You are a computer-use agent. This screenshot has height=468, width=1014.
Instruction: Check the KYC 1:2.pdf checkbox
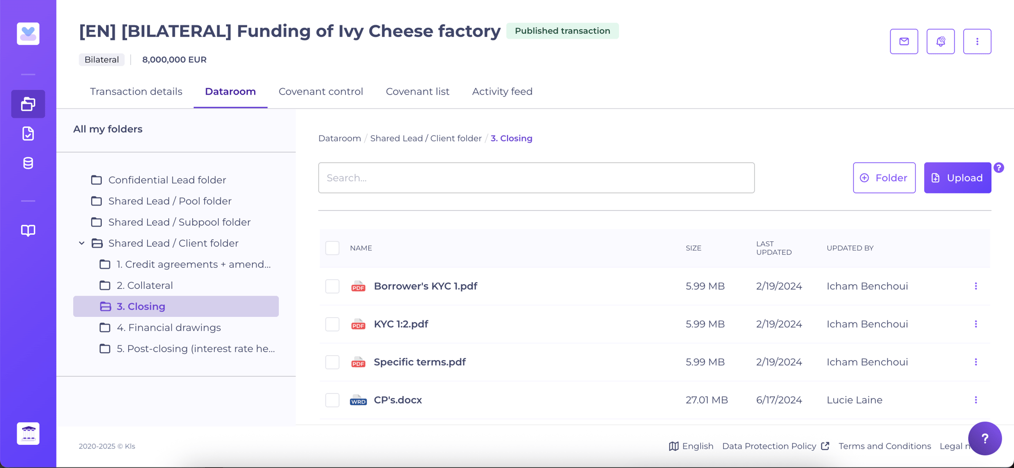coord(332,324)
